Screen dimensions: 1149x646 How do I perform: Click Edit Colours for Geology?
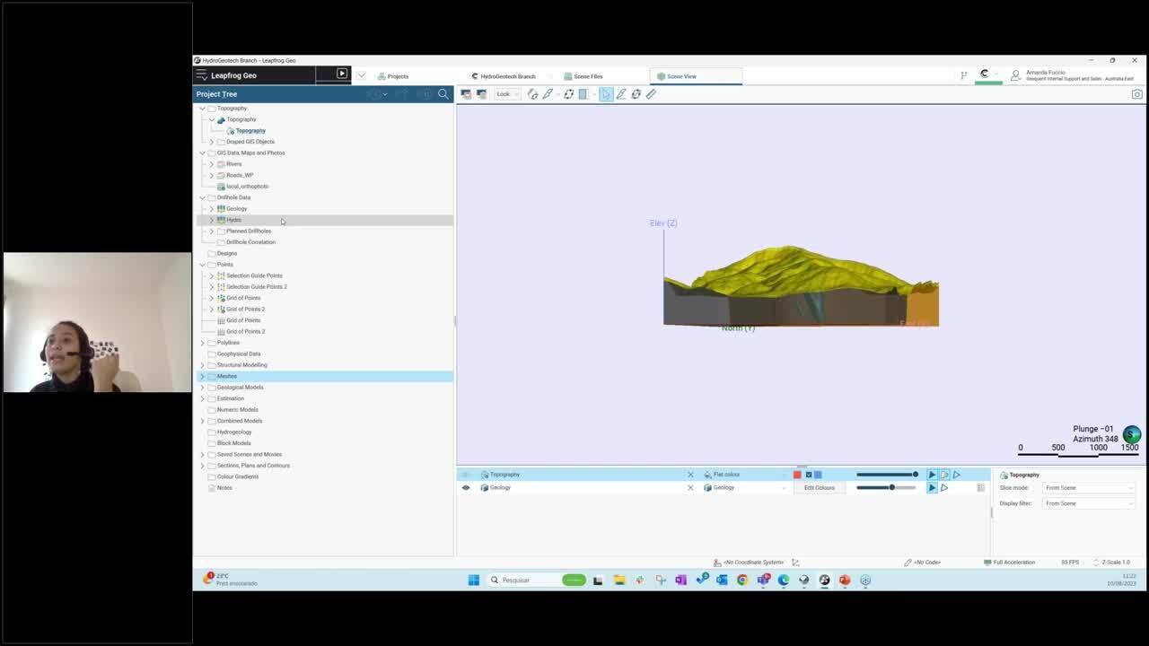819,487
